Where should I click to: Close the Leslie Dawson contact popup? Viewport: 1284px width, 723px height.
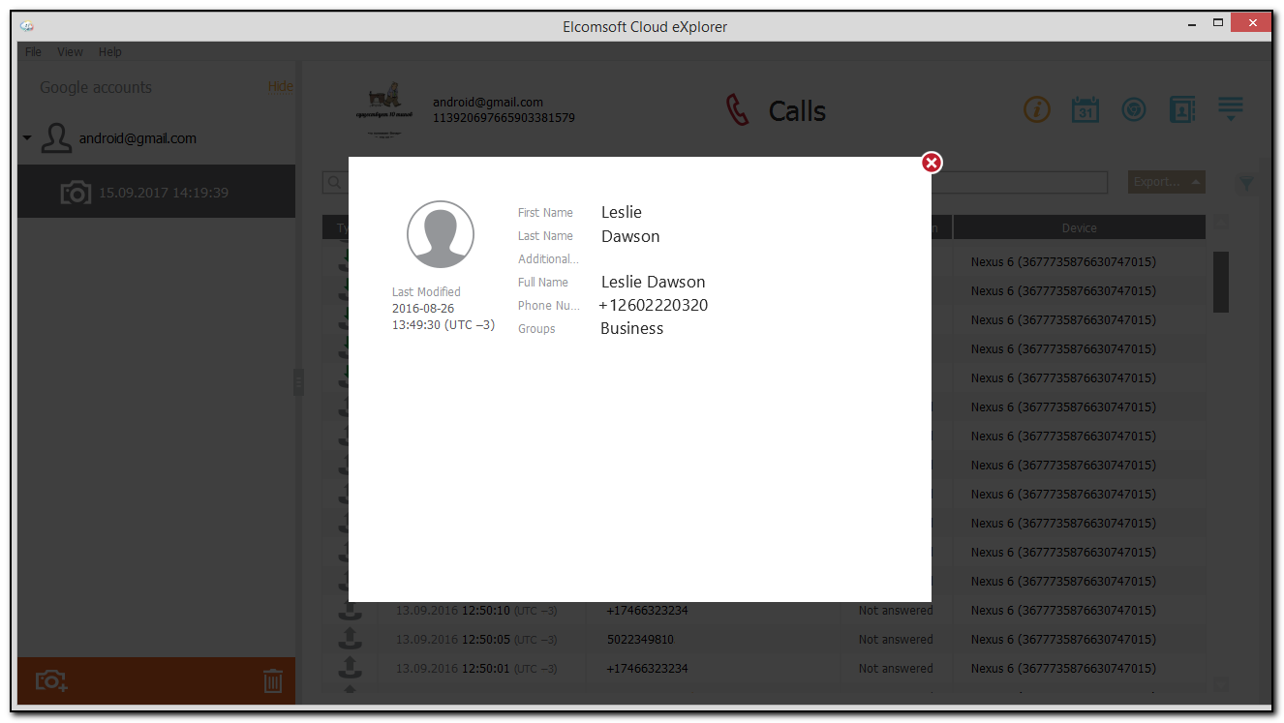[x=931, y=163]
